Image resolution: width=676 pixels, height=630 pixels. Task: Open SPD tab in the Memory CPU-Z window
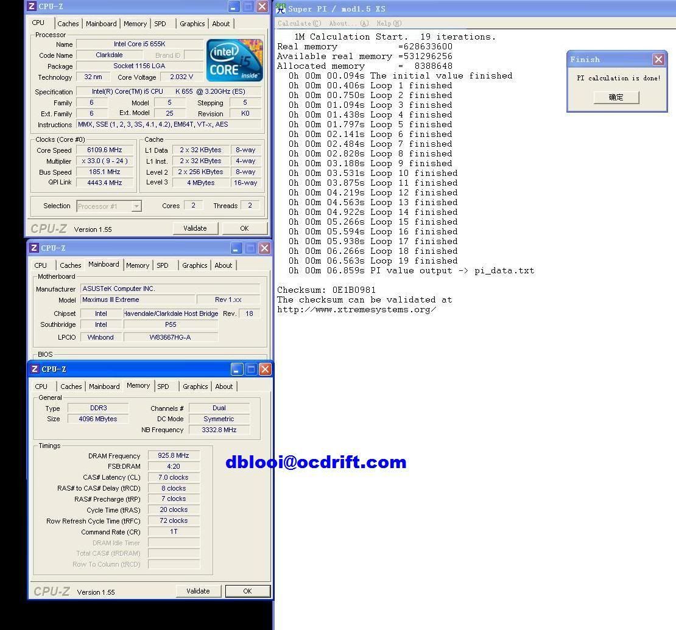[x=163, y=387]
